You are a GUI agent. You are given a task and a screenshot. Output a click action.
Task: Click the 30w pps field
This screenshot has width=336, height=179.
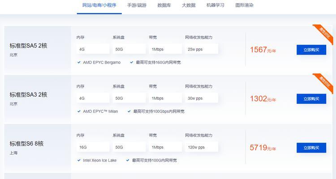pos(202,98)
